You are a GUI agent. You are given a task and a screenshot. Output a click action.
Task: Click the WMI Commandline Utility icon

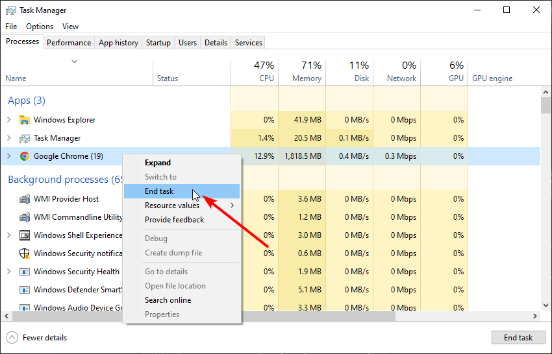tap(24, 217)
